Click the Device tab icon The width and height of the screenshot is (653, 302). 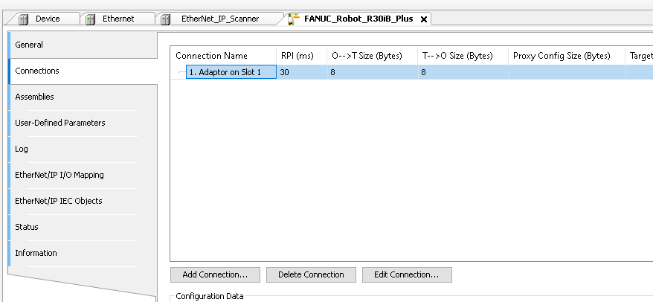pos(23,19)
